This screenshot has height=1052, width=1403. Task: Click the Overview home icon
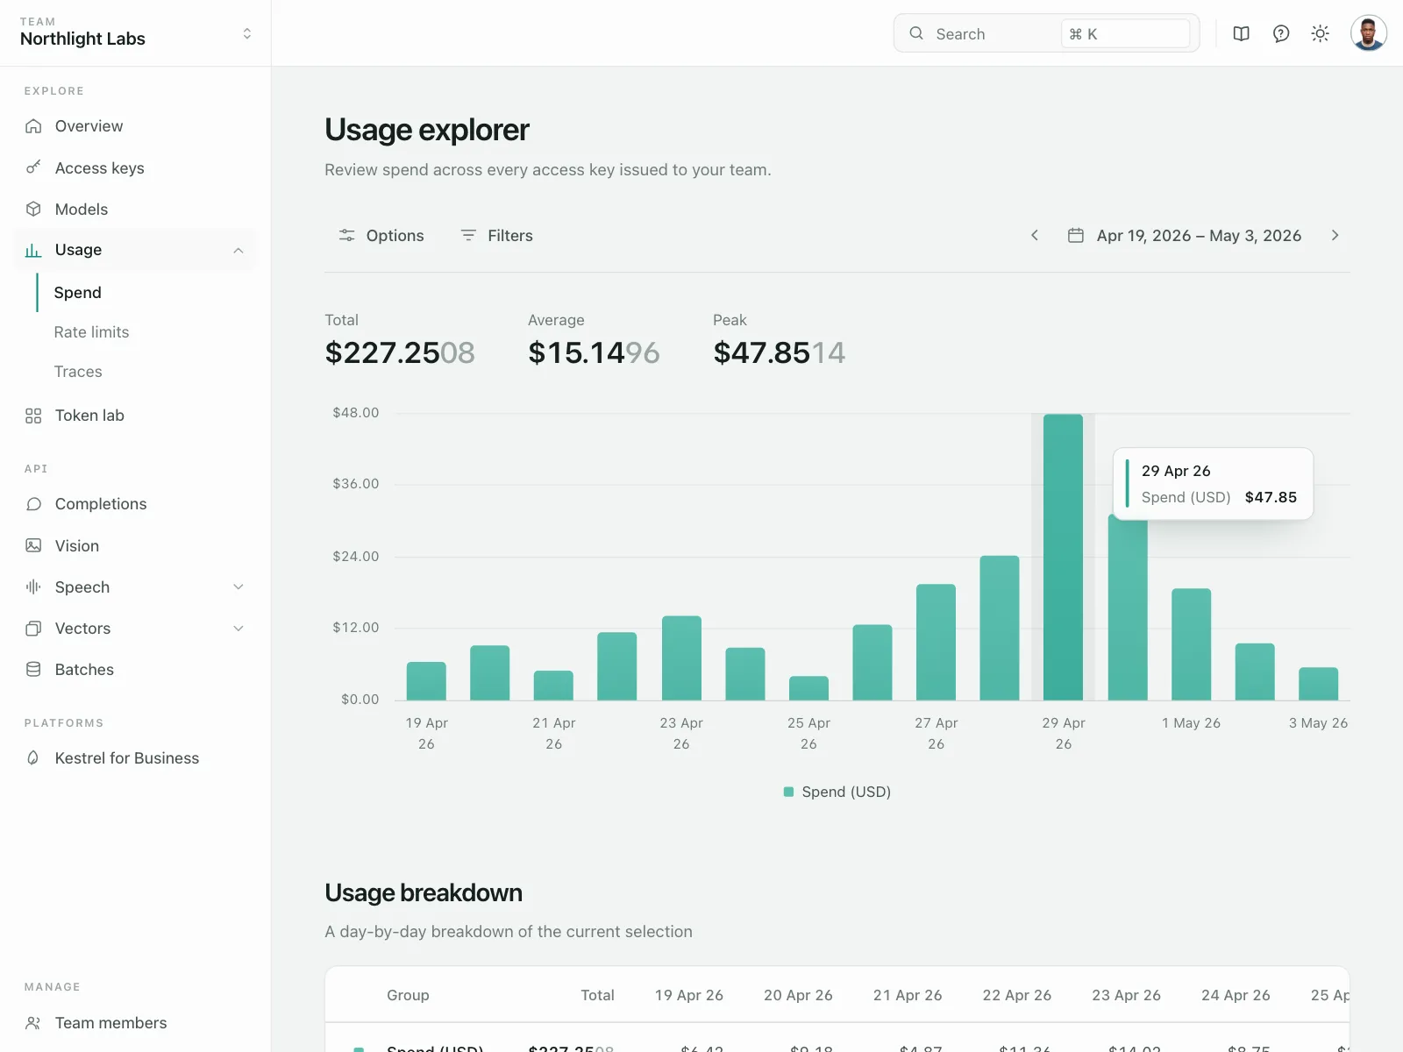tap(33, 126)
